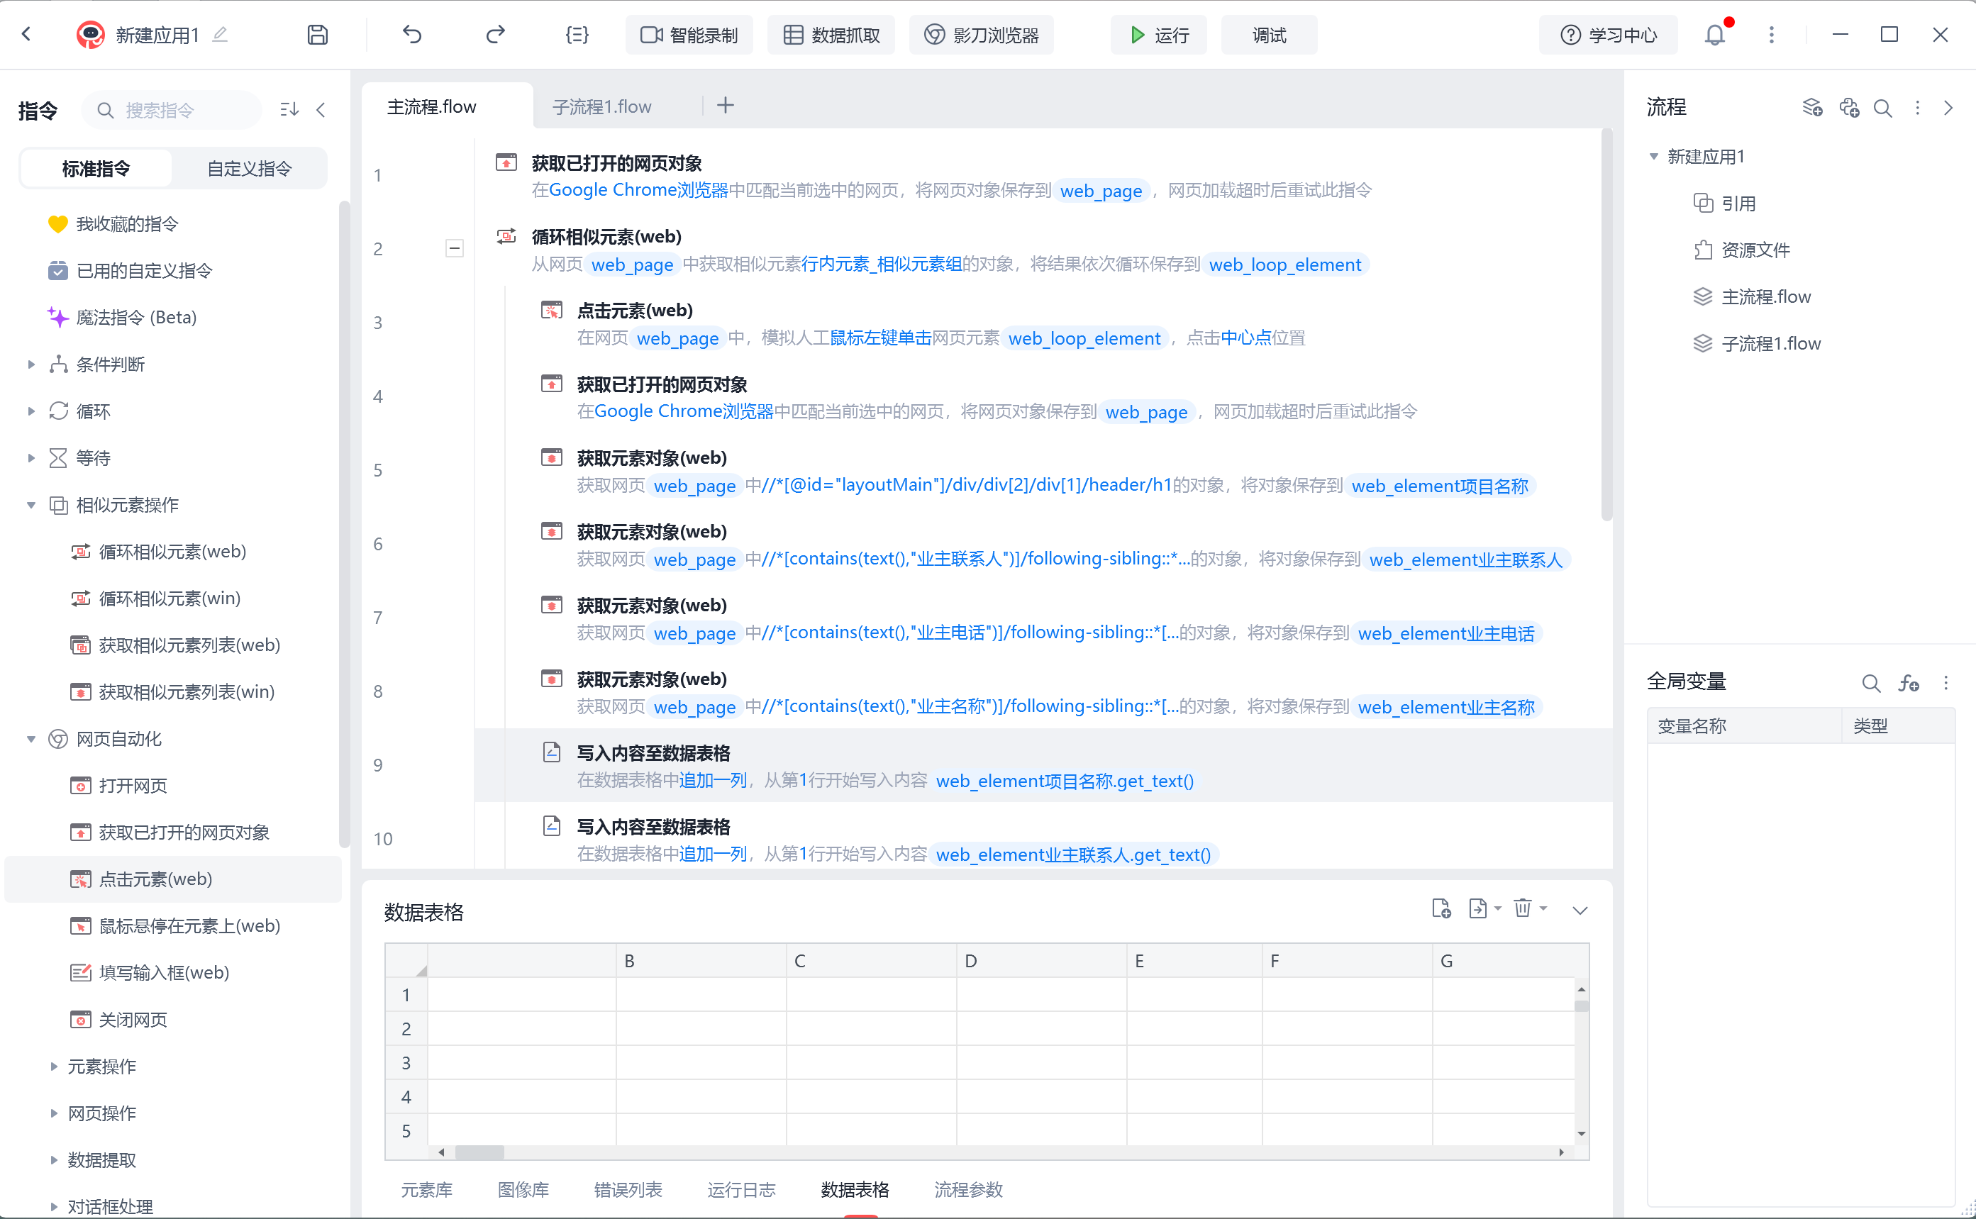1976x1219 pixels.
Task: Click the undo arrow icon
Action: pos(412,35)
